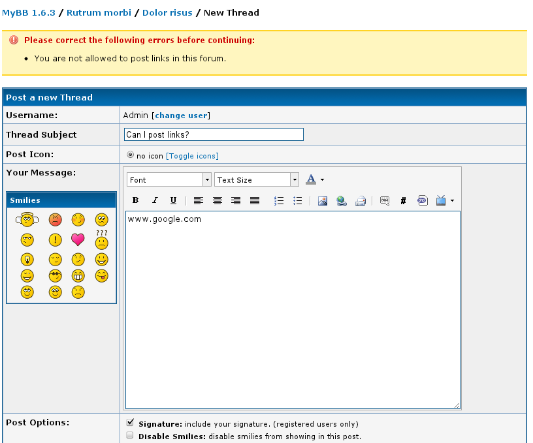Click the 'change user' link
Viewport: 533px width, 443px height.
181,115
